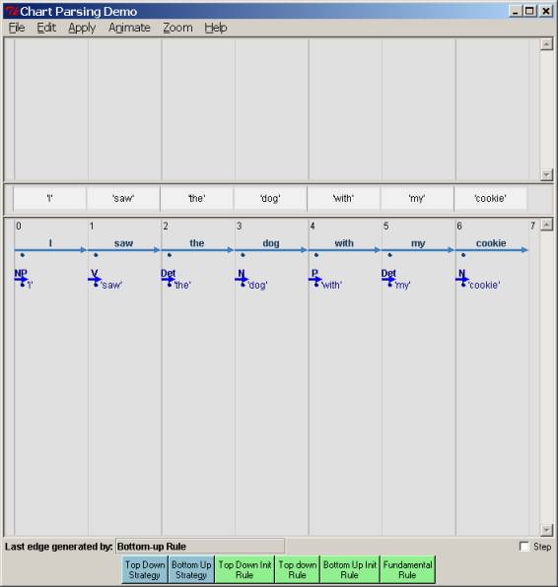This screenshot has width=558, height=587.
Task: Open the File menu
Action: 17,28
